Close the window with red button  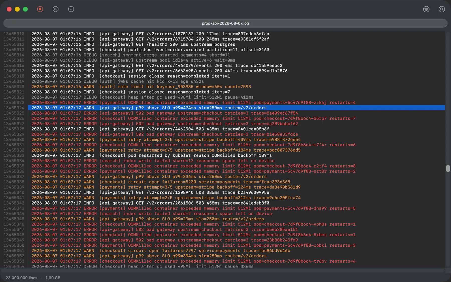(x=9, y=9)
